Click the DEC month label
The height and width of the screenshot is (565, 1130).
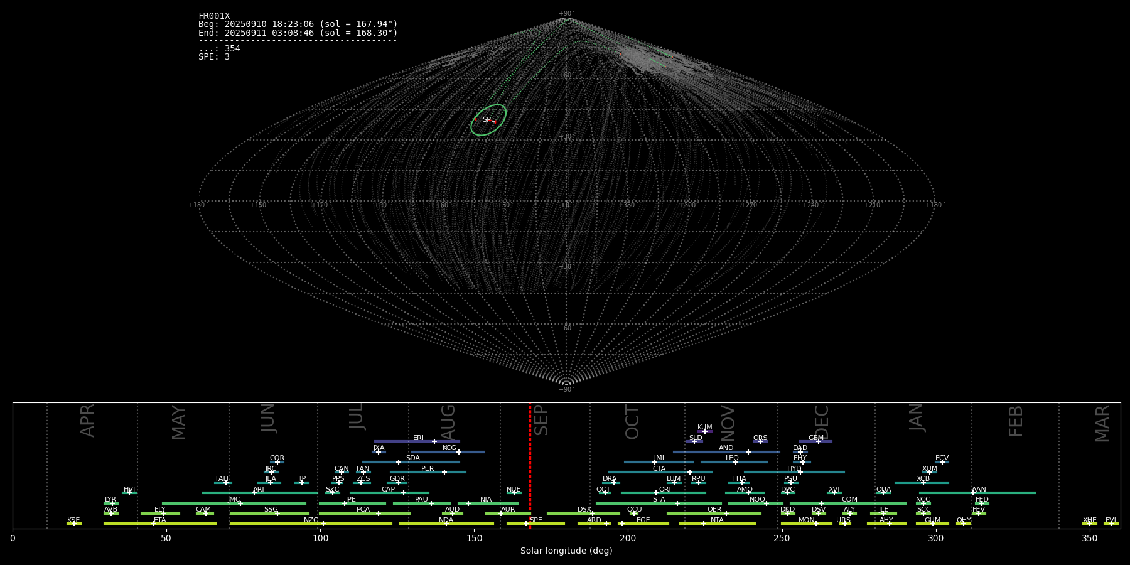[x=821, y=422]
